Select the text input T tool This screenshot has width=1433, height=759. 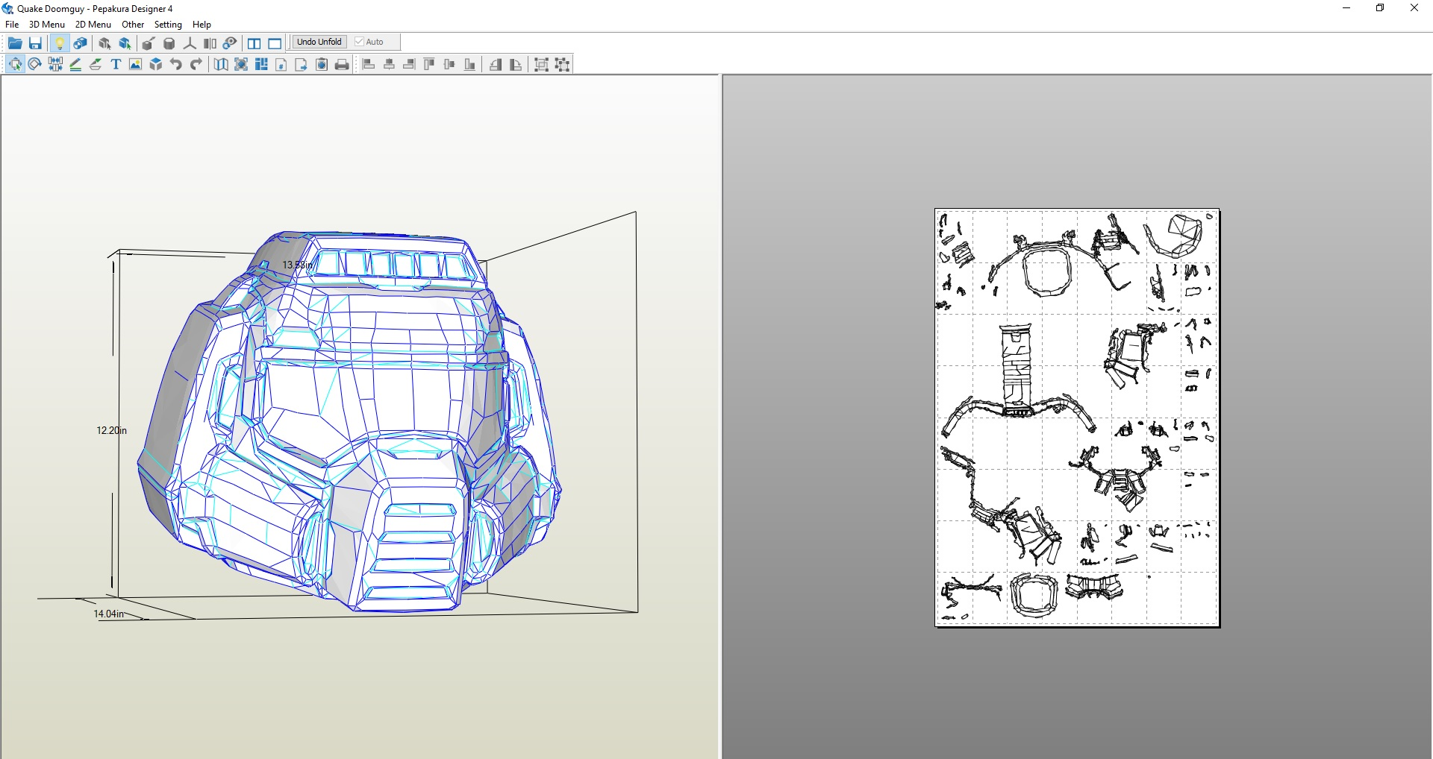pyautogui.click(x=116, y=64)
